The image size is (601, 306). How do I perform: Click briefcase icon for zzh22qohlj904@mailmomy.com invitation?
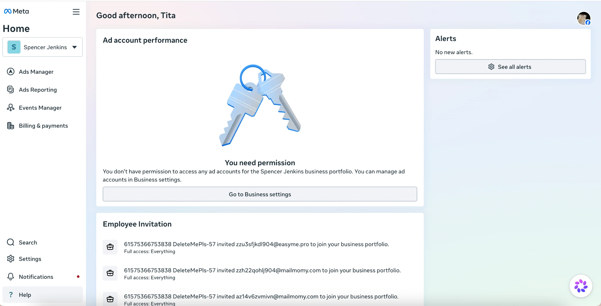tap(110, 273)
